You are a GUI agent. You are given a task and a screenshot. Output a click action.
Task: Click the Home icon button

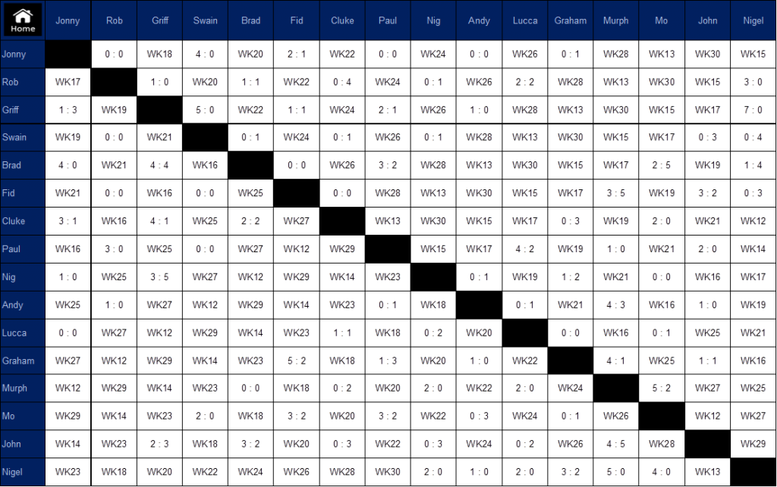(x=23, y=20)
